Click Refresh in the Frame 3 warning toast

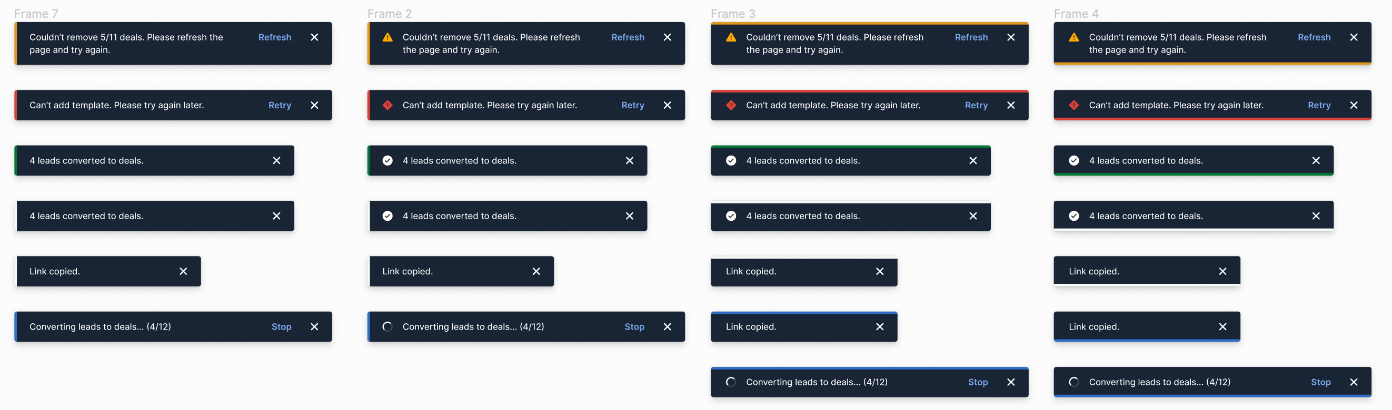point(971,37)
